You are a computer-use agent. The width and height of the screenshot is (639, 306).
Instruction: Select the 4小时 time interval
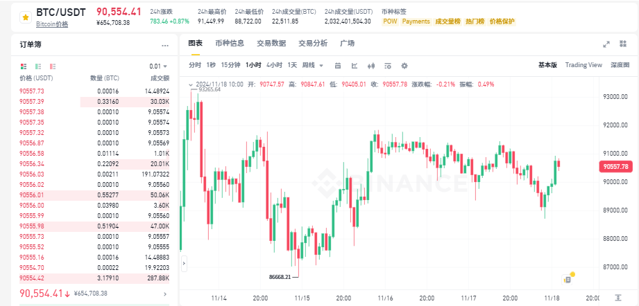click(x=274, y=65)
